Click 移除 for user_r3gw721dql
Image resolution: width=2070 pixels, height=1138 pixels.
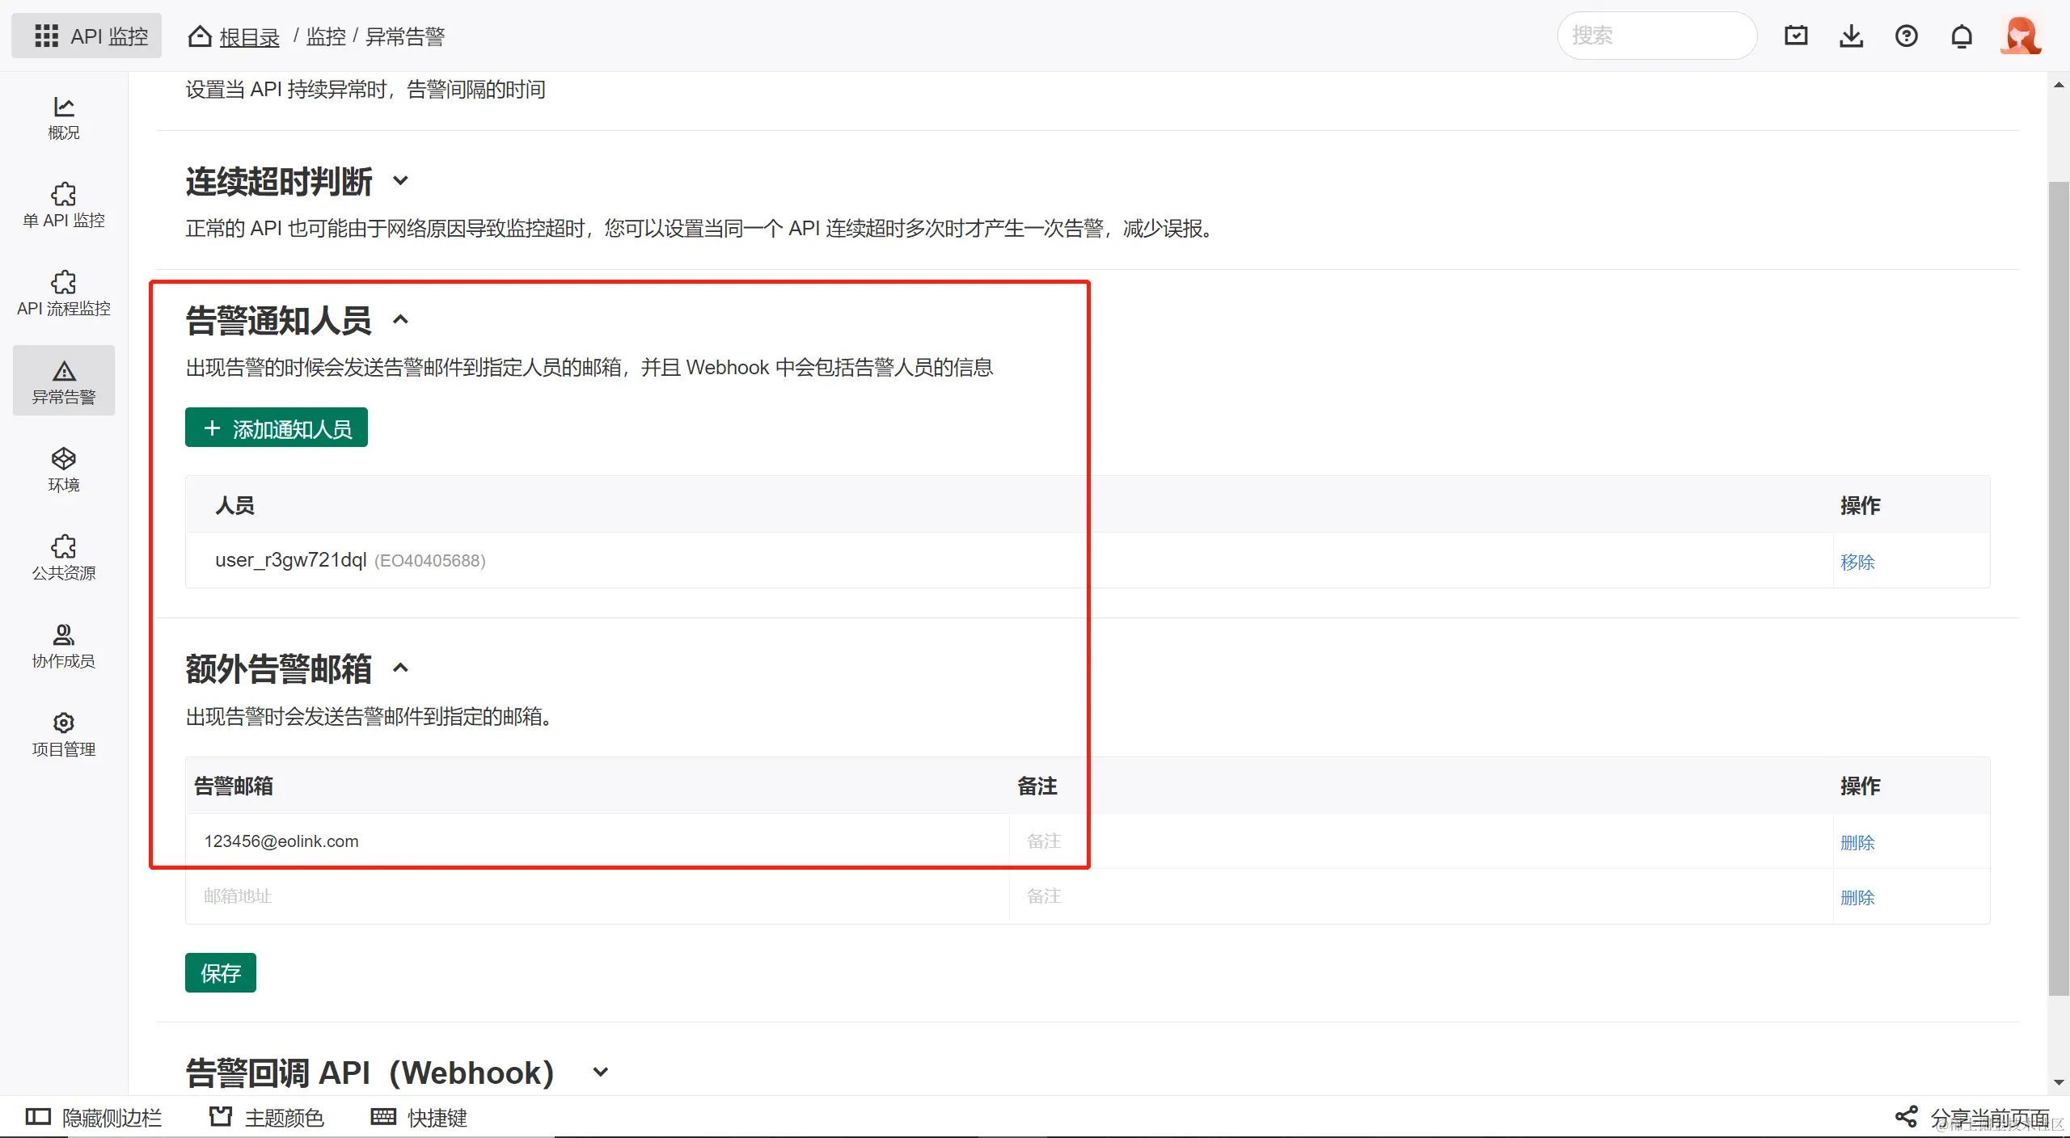tap(1857, 562)
